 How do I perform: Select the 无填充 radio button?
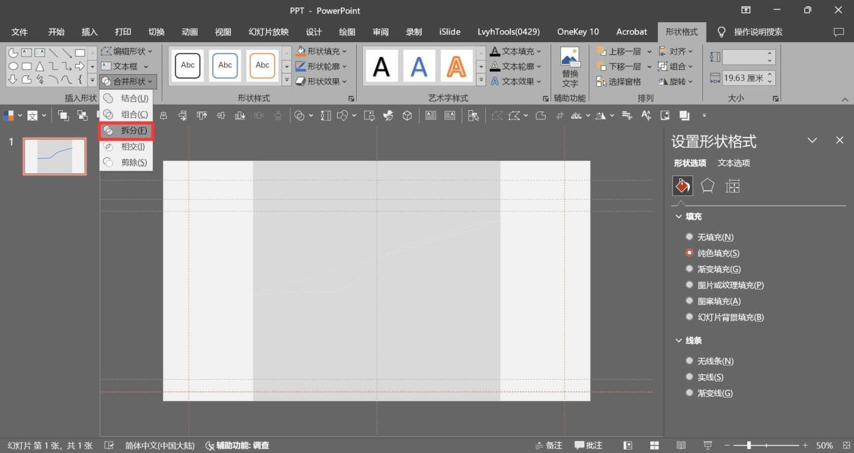[689, 237]
